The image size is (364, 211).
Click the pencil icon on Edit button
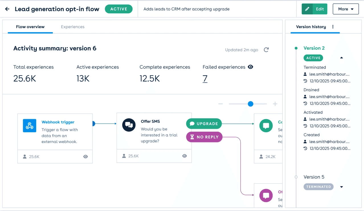point(307,9)
